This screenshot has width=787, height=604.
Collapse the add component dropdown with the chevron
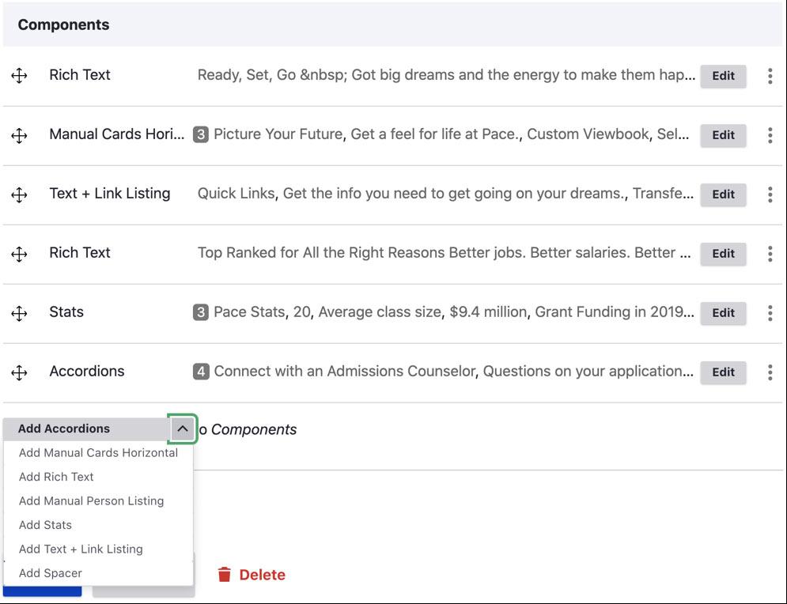[x=182, y=429]
